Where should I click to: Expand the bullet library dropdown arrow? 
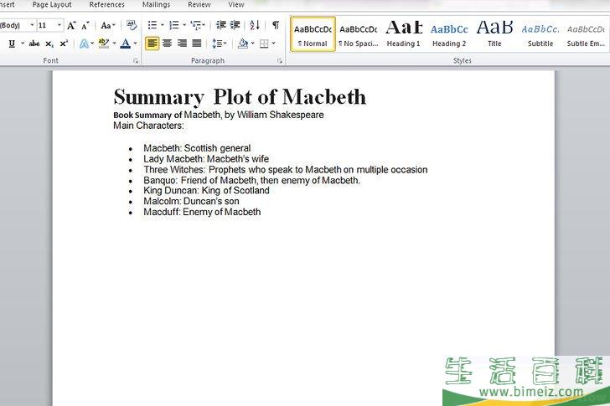click(x=163, y=25)
